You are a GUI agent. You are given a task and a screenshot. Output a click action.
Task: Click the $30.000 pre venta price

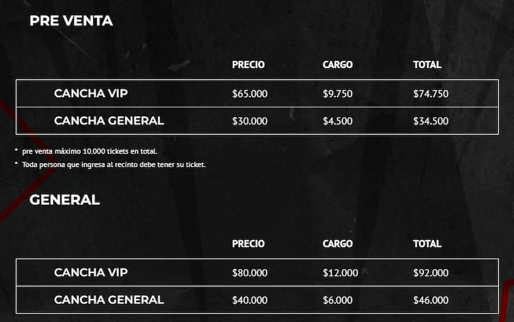(x=249, y=121)
